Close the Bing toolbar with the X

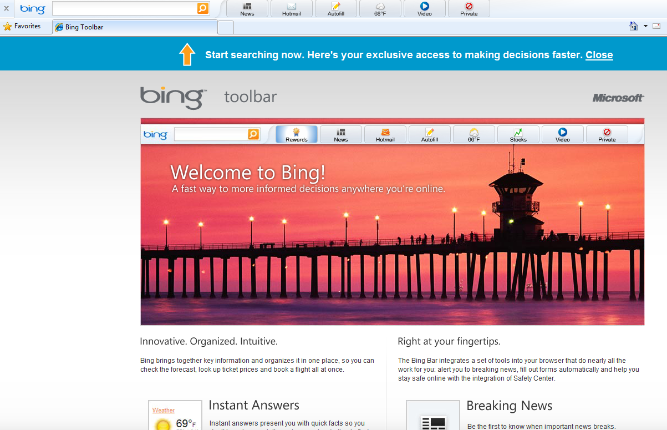coord(6,8)
